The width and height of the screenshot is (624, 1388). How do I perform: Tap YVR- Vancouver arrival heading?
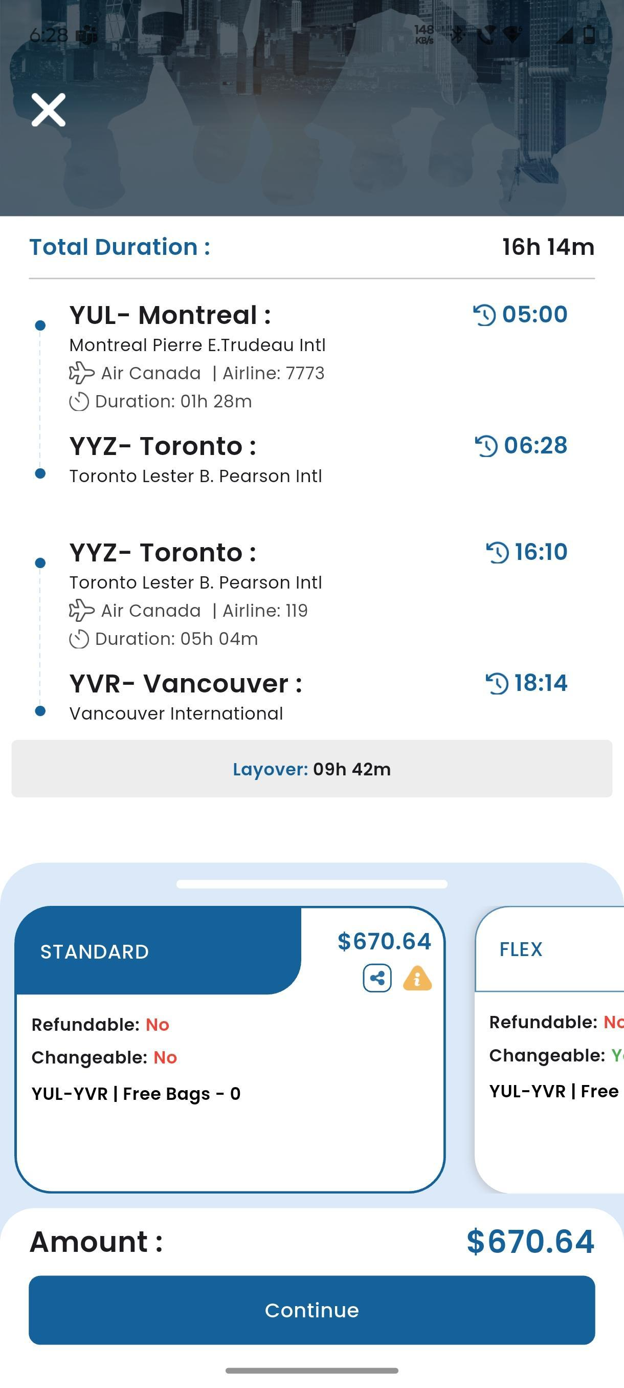(186, 684)
